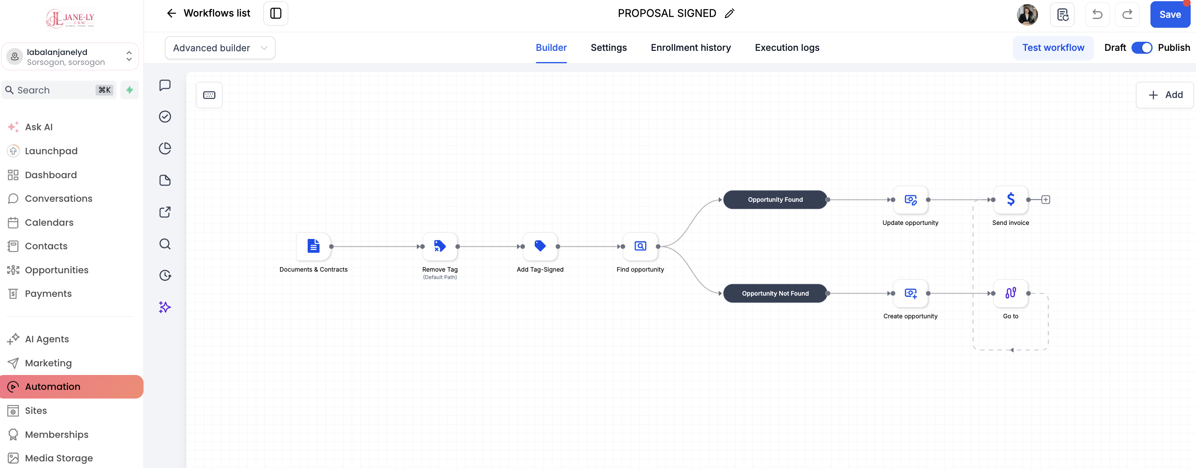Click the PROPOSAL SIGNED workflow title

(x=667, y=14)
